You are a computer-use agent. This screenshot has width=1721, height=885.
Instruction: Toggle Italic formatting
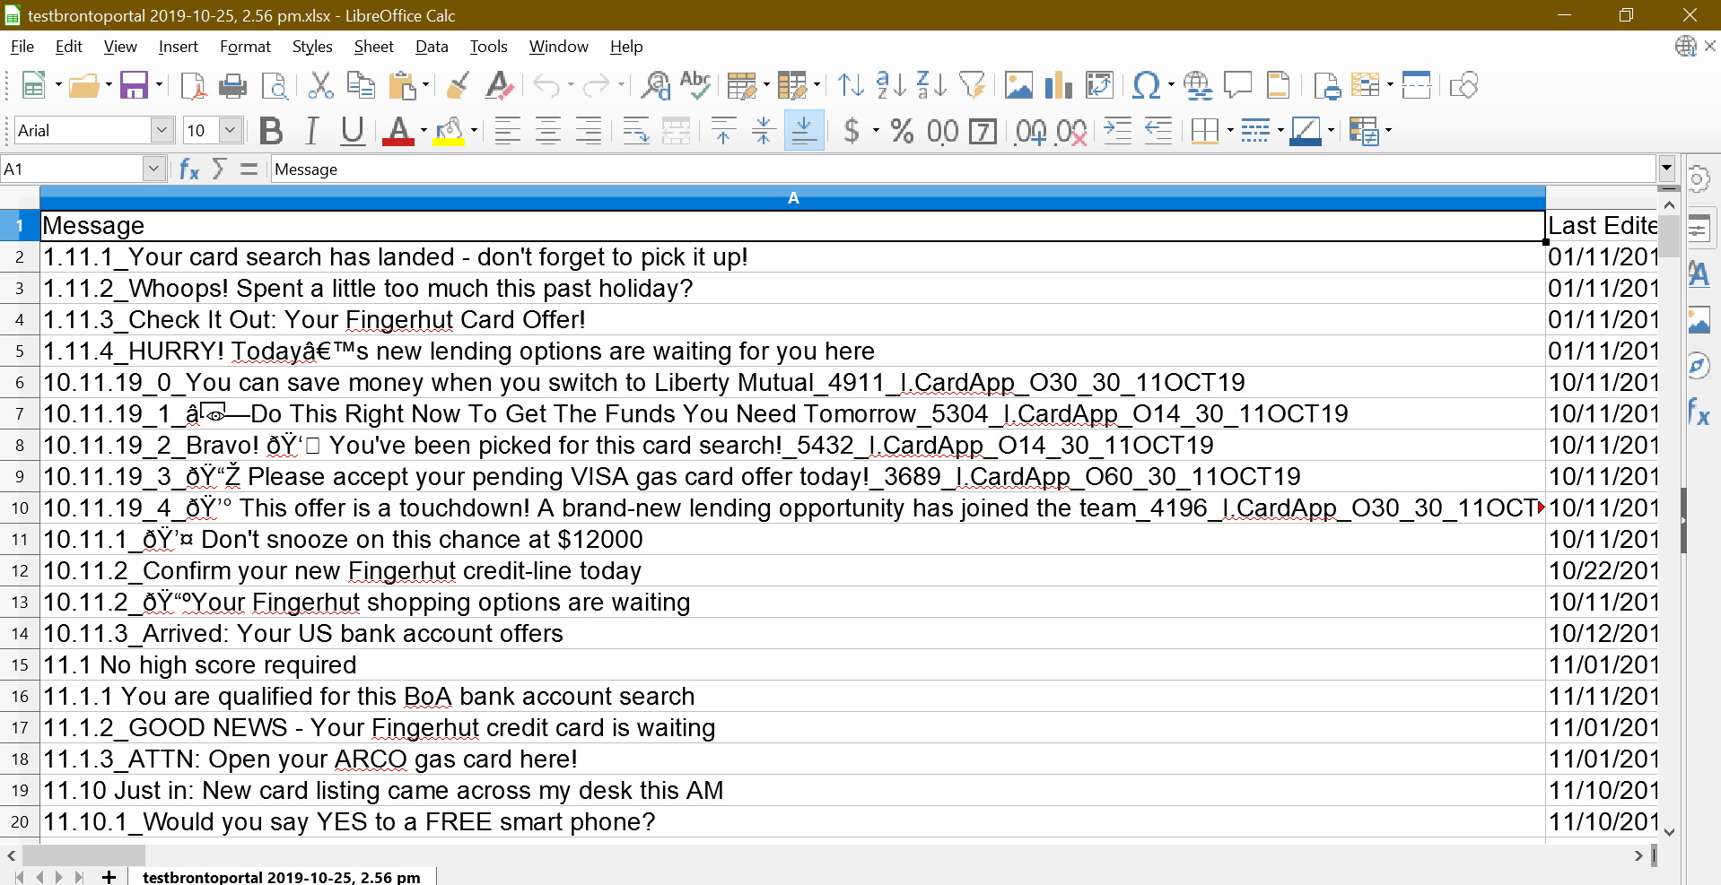tap(311, 131)
